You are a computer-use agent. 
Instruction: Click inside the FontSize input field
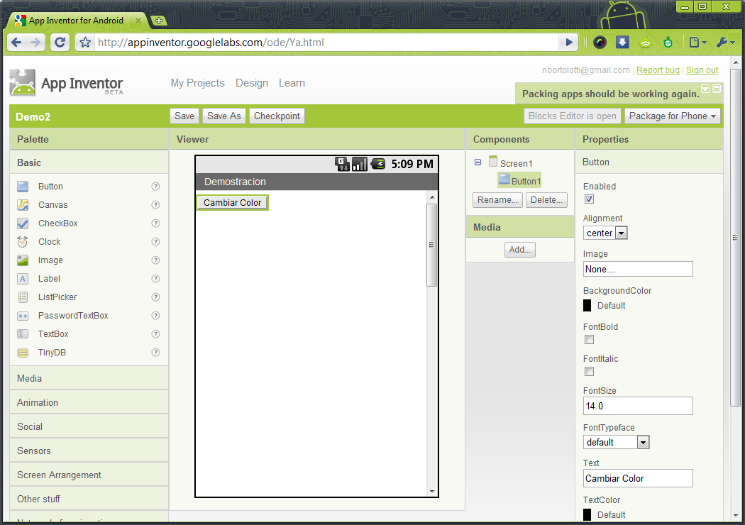637,406
